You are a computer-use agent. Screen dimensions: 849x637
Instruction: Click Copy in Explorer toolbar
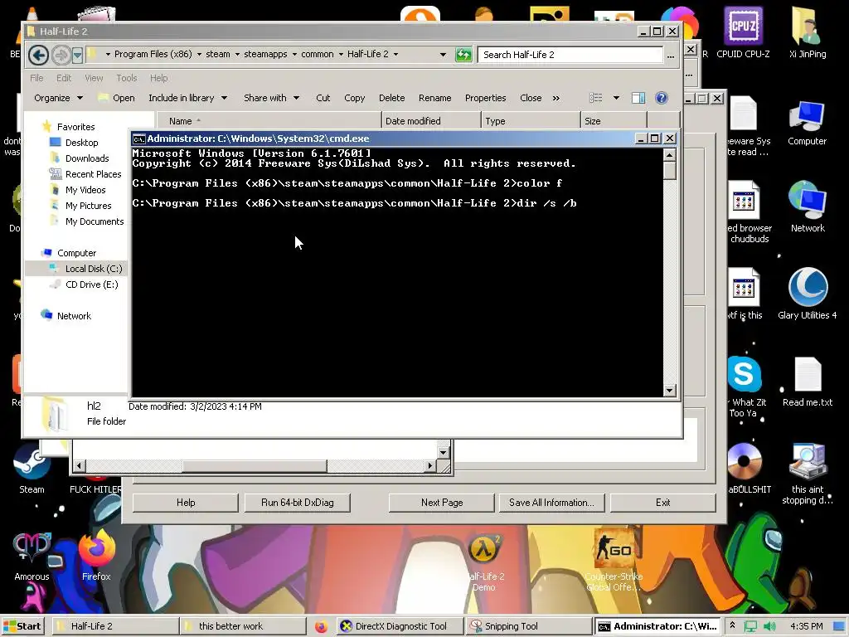[x=355, y=98]
